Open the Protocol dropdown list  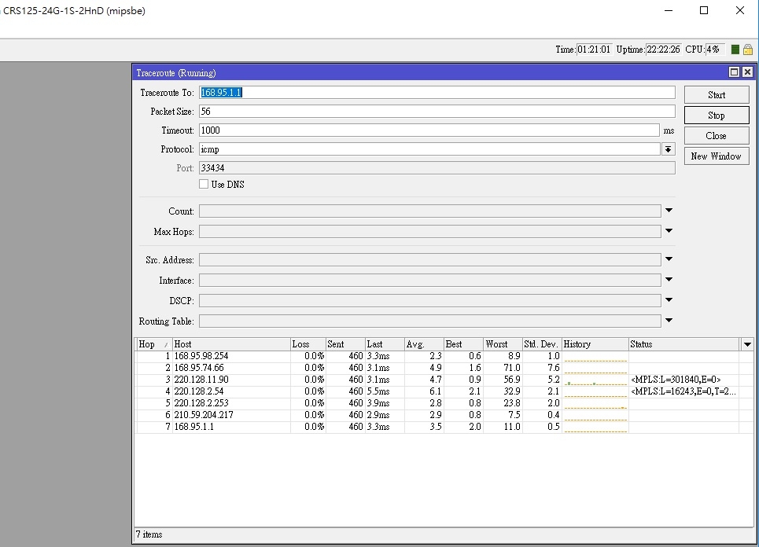pyautogui.click(x=668, y=149)
